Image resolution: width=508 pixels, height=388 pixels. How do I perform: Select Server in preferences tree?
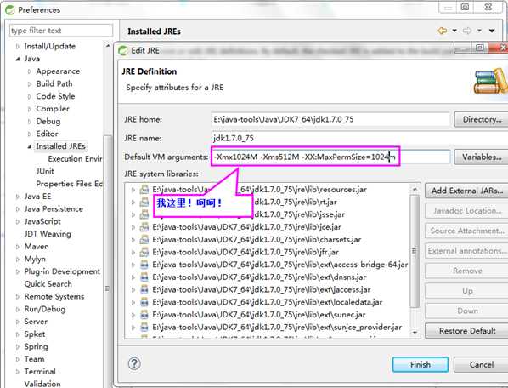[x=36, y=322]
